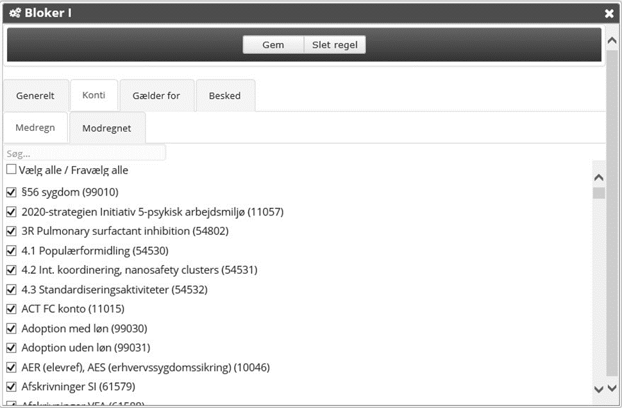Click the Slet regel button
The image size is (622, 408).
(334, 45)
